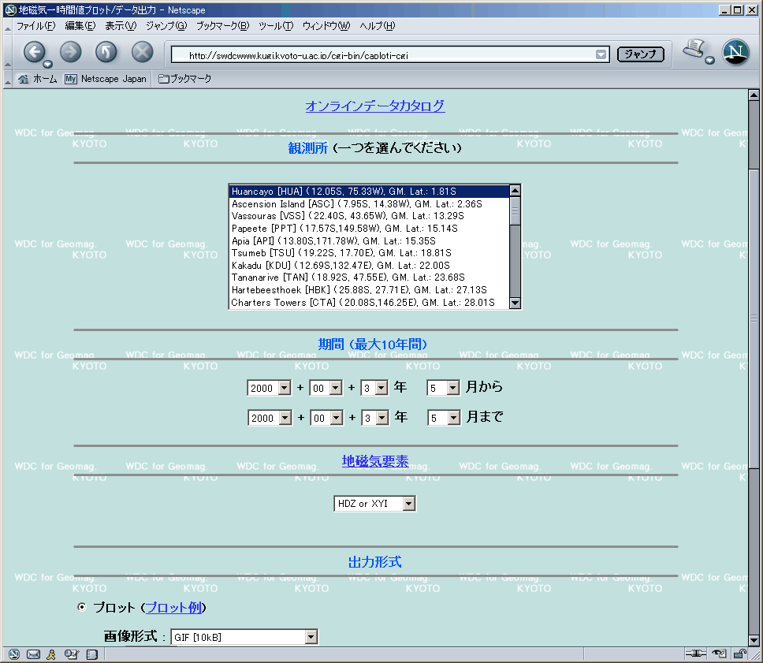Select Hartebeesthoek [HBK] observatory row
The image size is (763, 663).
click(x=369, y=289)
